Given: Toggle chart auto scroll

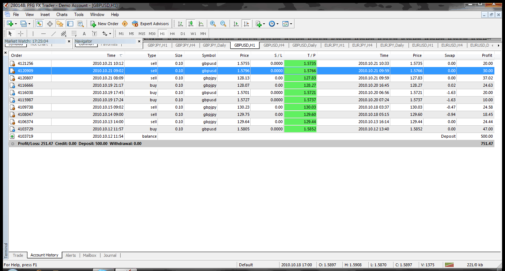Looking at the screenshot, I should [236, 24].
